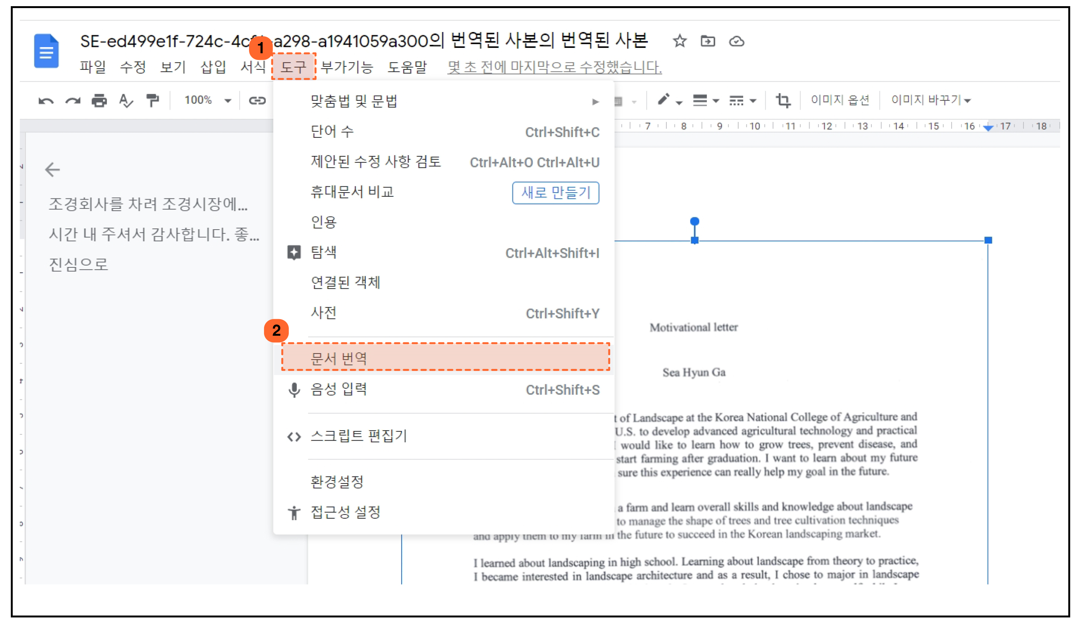Open the last edit history link
The image size is (1081, 624).
[x=554, y=67]
